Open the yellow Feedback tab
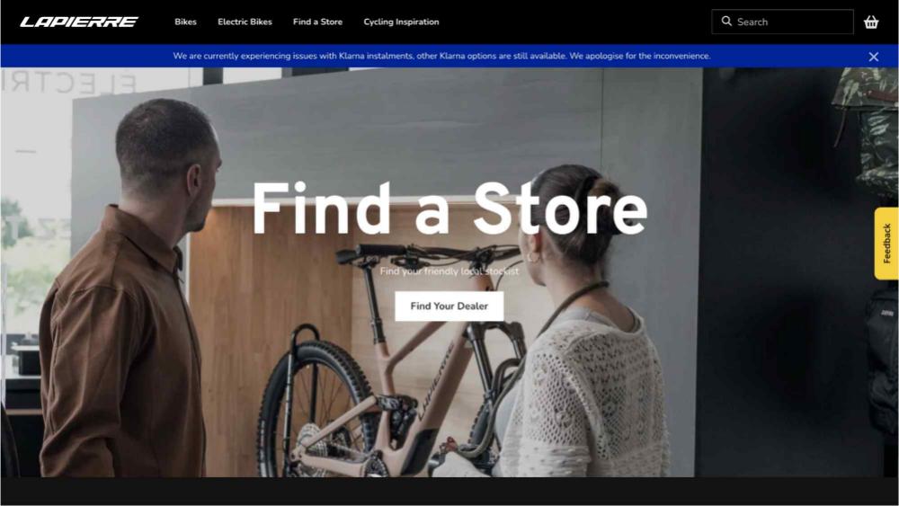This screenshot has width=899, height=506. (x=886, y=244)
